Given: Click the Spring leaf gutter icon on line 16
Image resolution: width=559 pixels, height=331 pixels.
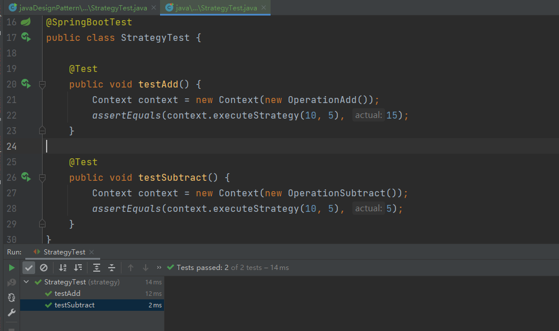Looking at the screenshot, I should 26,22.
